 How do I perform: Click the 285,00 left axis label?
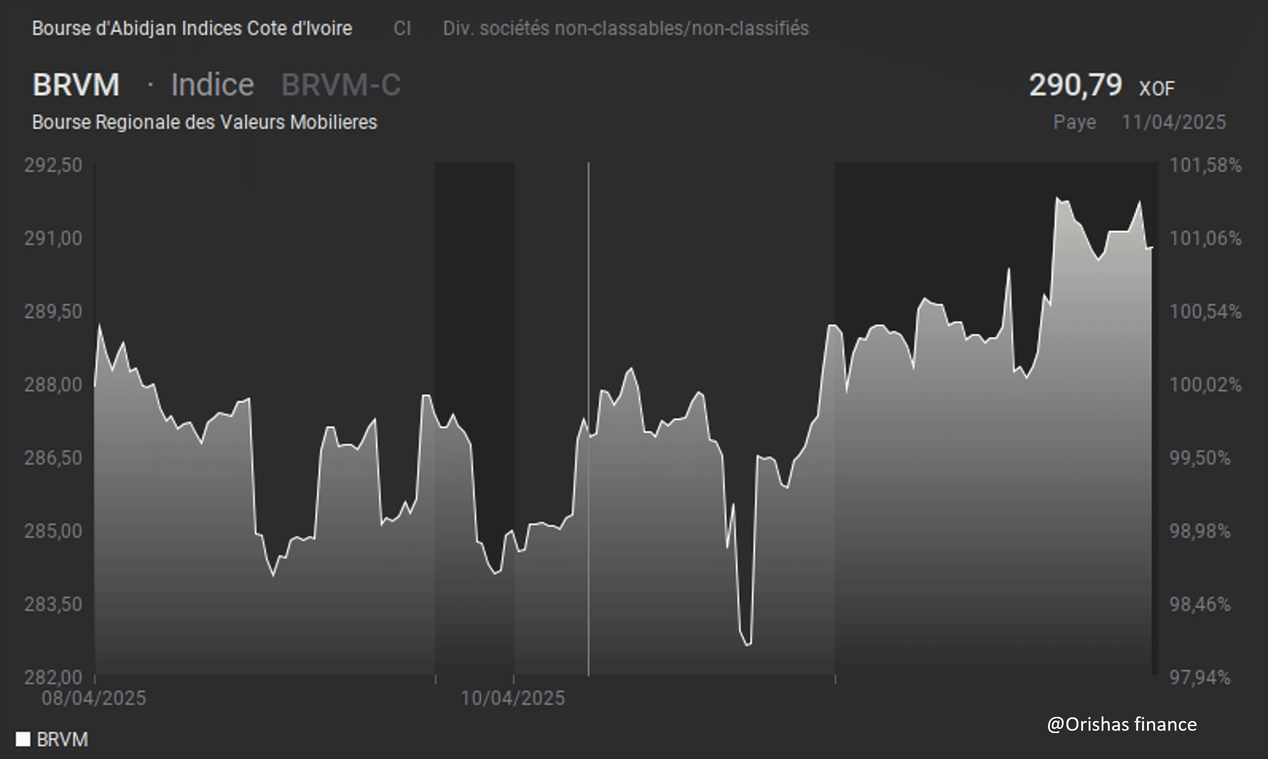pos(53,531)
